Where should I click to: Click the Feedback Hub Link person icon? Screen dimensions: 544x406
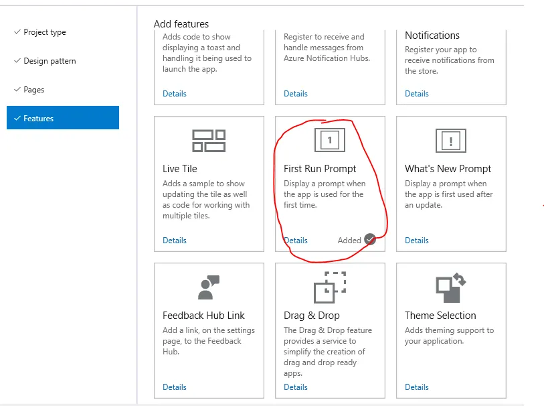[209, 287]
